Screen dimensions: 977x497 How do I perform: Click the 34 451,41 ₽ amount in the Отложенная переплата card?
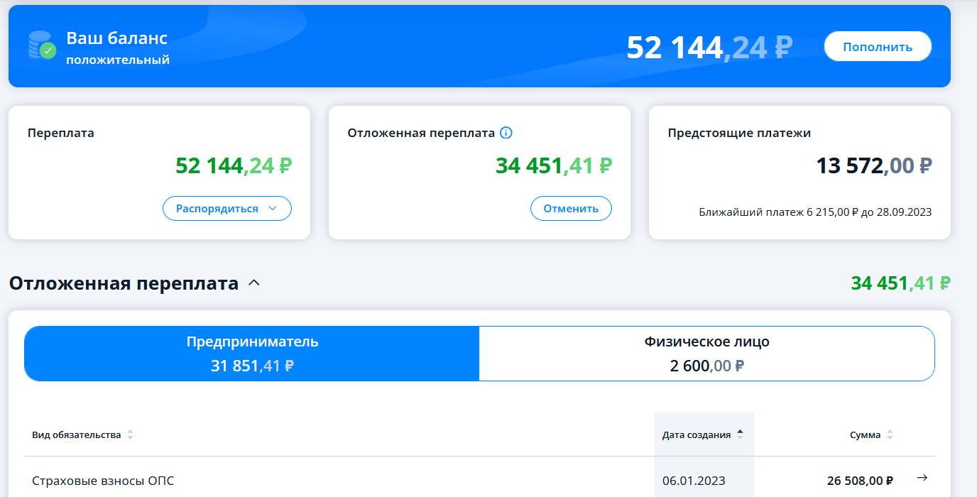[x=554, y=165]
